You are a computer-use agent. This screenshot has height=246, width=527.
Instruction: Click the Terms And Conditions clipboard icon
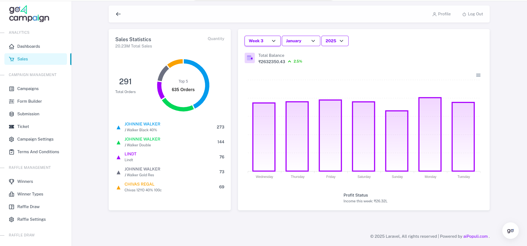pyautogui.click(x=12, y=152)
